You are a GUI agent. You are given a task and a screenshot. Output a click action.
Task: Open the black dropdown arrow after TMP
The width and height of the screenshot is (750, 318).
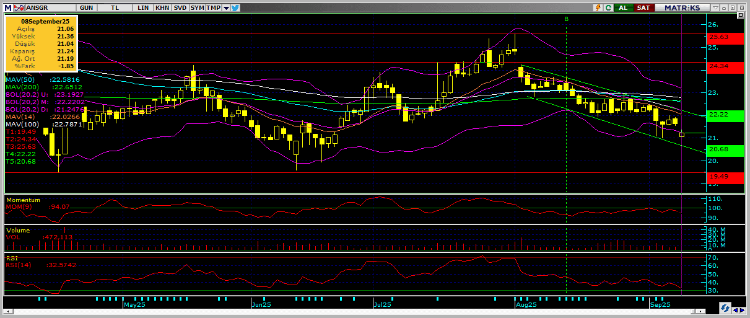pos(226,7)
